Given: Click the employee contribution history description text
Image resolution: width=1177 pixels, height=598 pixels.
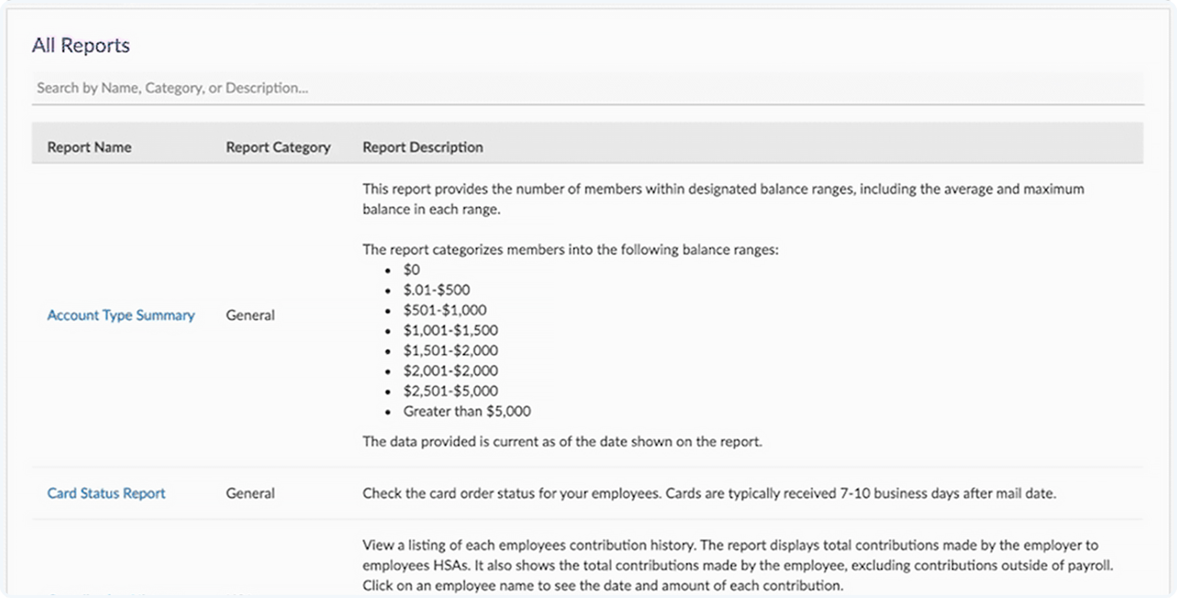Looking at the screenshot, I should 737,565.
